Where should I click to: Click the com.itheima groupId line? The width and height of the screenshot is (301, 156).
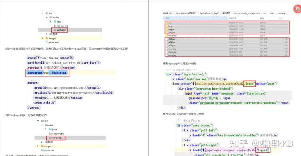(x=50, y=58)
